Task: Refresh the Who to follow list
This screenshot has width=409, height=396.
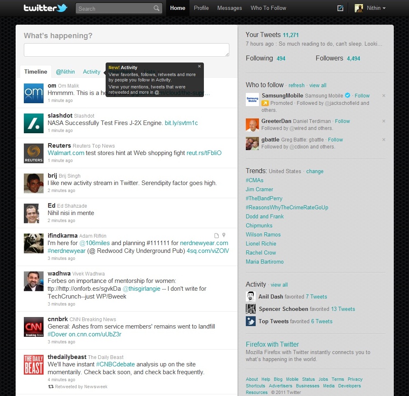Action: pyautogui.click(x=296, y=86)
